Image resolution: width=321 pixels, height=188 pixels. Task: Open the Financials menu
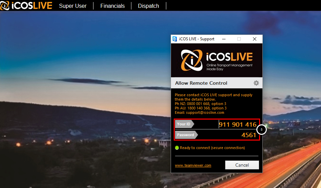click(112, 6)
